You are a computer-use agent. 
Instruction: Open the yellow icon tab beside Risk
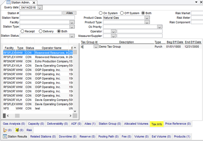(x=19, y=130)
